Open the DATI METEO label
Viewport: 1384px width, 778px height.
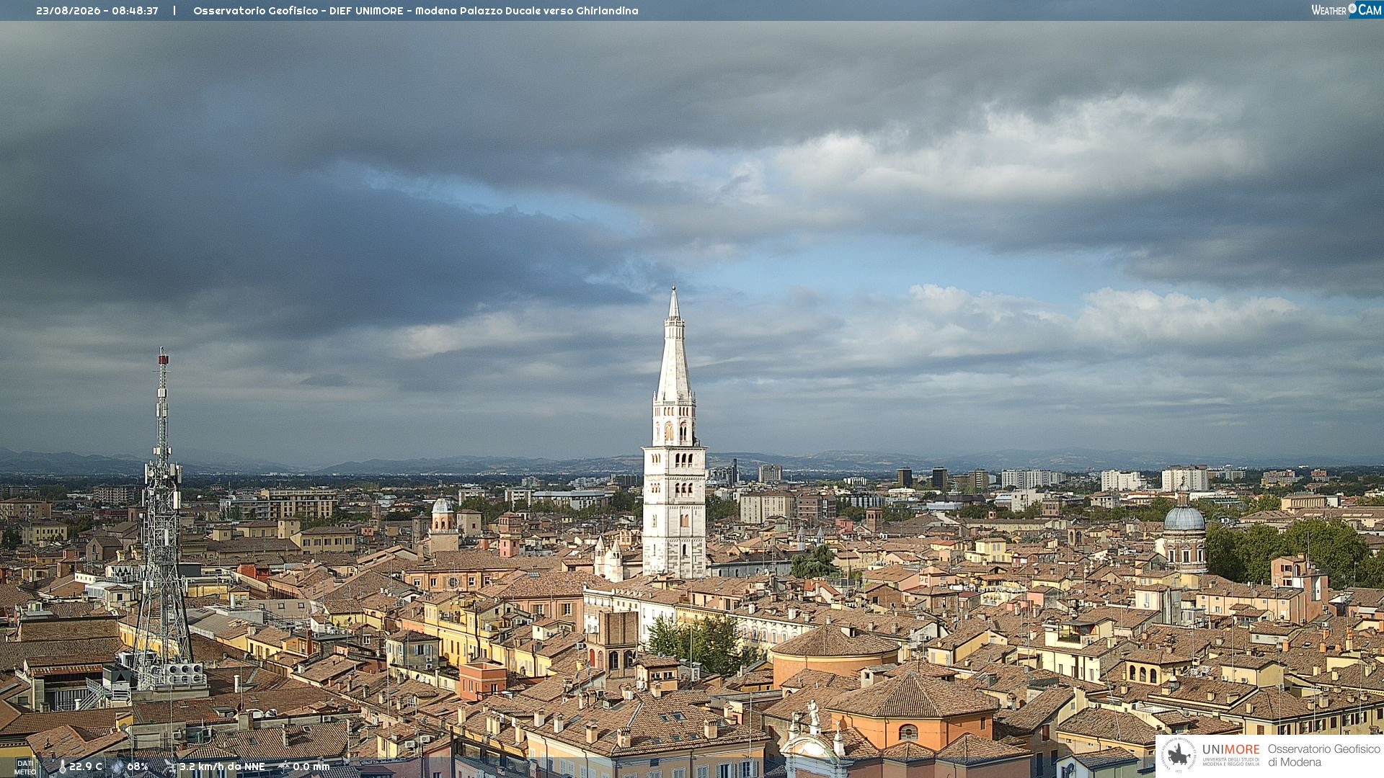pos(25,767)
